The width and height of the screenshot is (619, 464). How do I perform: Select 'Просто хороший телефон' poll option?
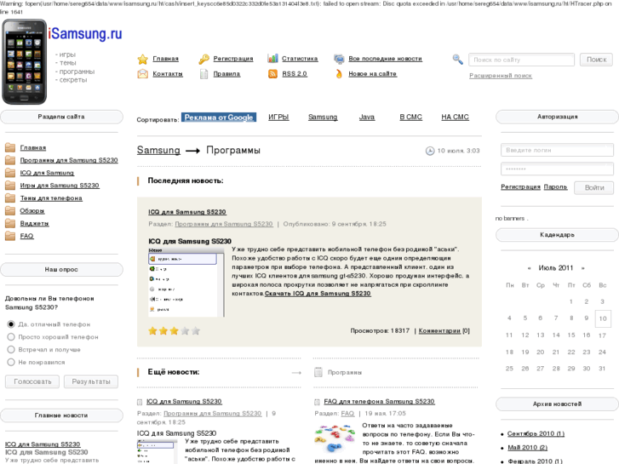11,337
